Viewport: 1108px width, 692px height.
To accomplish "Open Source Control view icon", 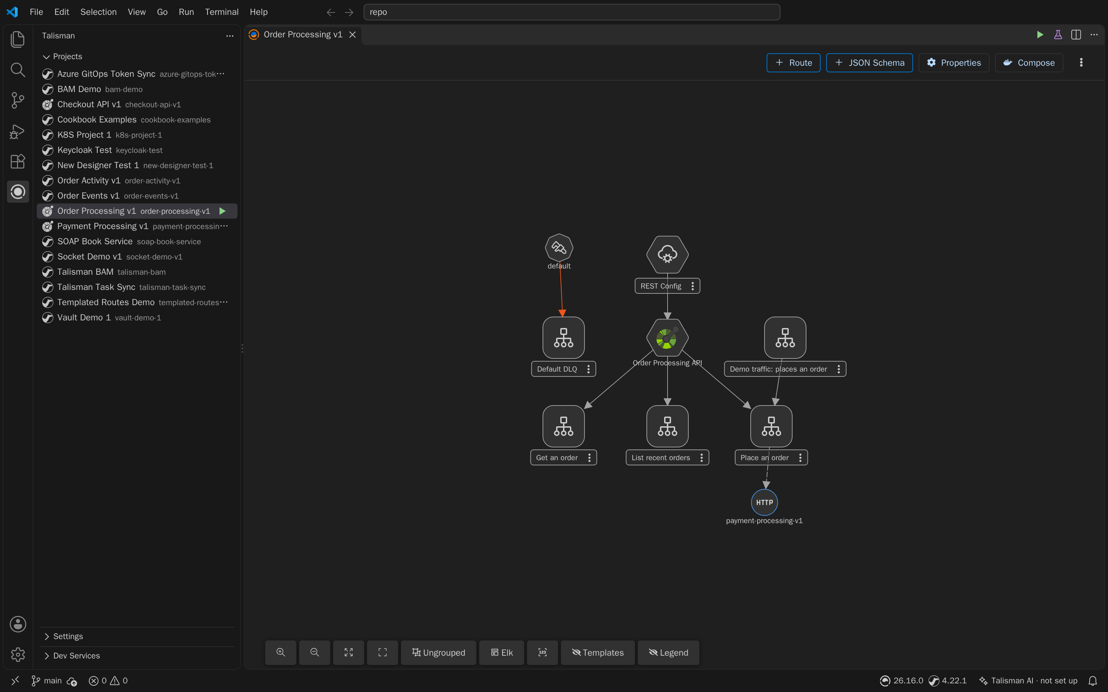I will tap(17, 100).
